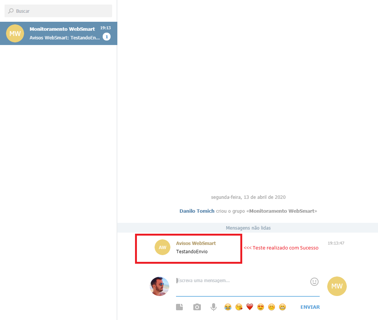The height and width of the screenshot is (320, 378).
Task: Click the Avisos WebSmart sender name
Action: tap(196, 243)
